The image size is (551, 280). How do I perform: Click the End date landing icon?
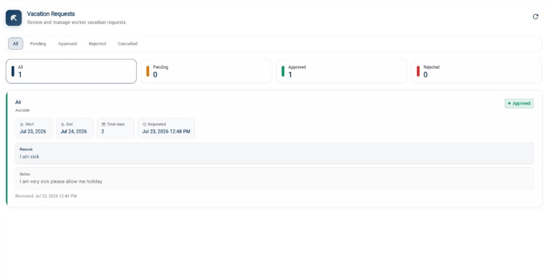tap(63, 124)
